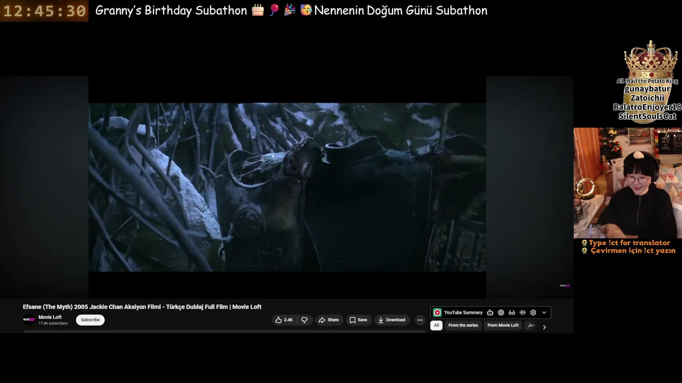Click the username Zatoichii in leaderboard
The width and height of the screenshot is (682, 383).
[647, 98]
